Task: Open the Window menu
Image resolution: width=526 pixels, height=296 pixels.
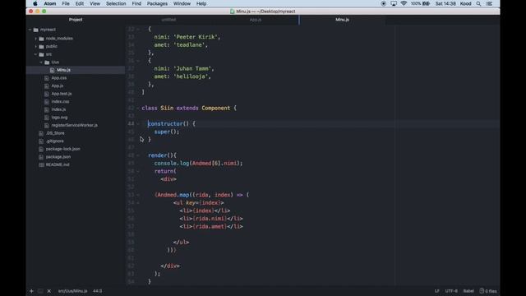Action: (x=182, y=3)
